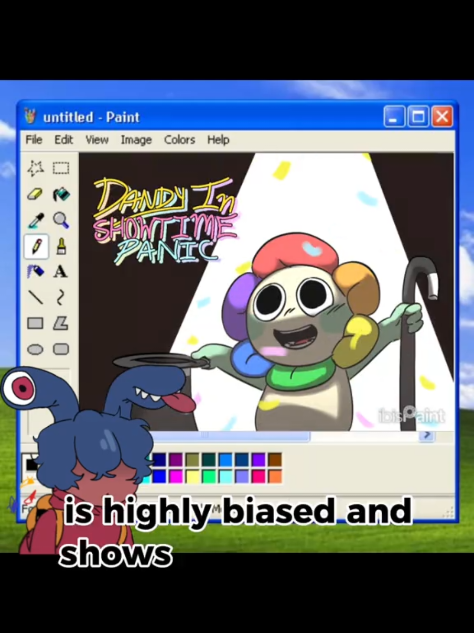Select the Pick Color eyedropper

tap(36, 220)
